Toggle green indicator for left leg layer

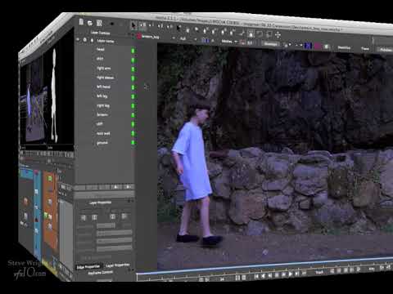[133, 96]
